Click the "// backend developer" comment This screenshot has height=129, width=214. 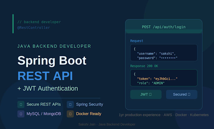(39, 22)
